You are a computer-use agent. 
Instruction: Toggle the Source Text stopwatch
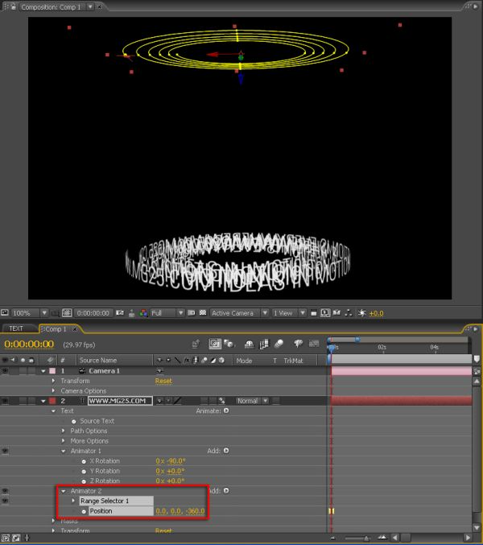click(x=74, y=421)
